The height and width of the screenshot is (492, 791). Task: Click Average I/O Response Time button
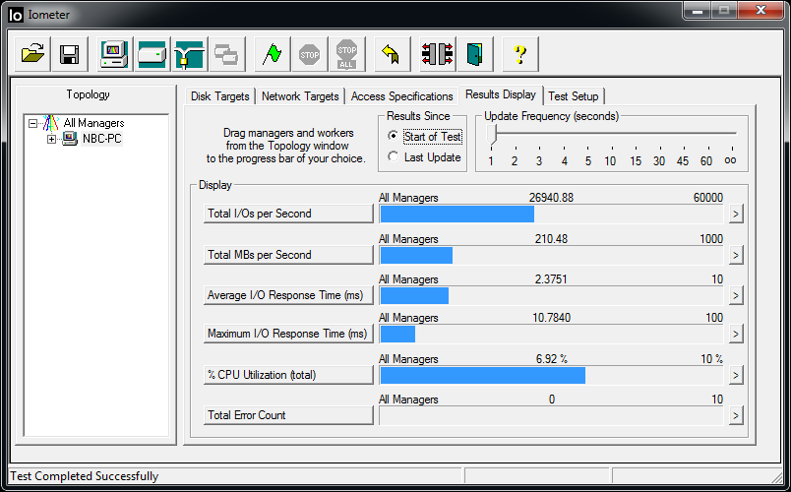pyautogui.click(x=288, y=295)
